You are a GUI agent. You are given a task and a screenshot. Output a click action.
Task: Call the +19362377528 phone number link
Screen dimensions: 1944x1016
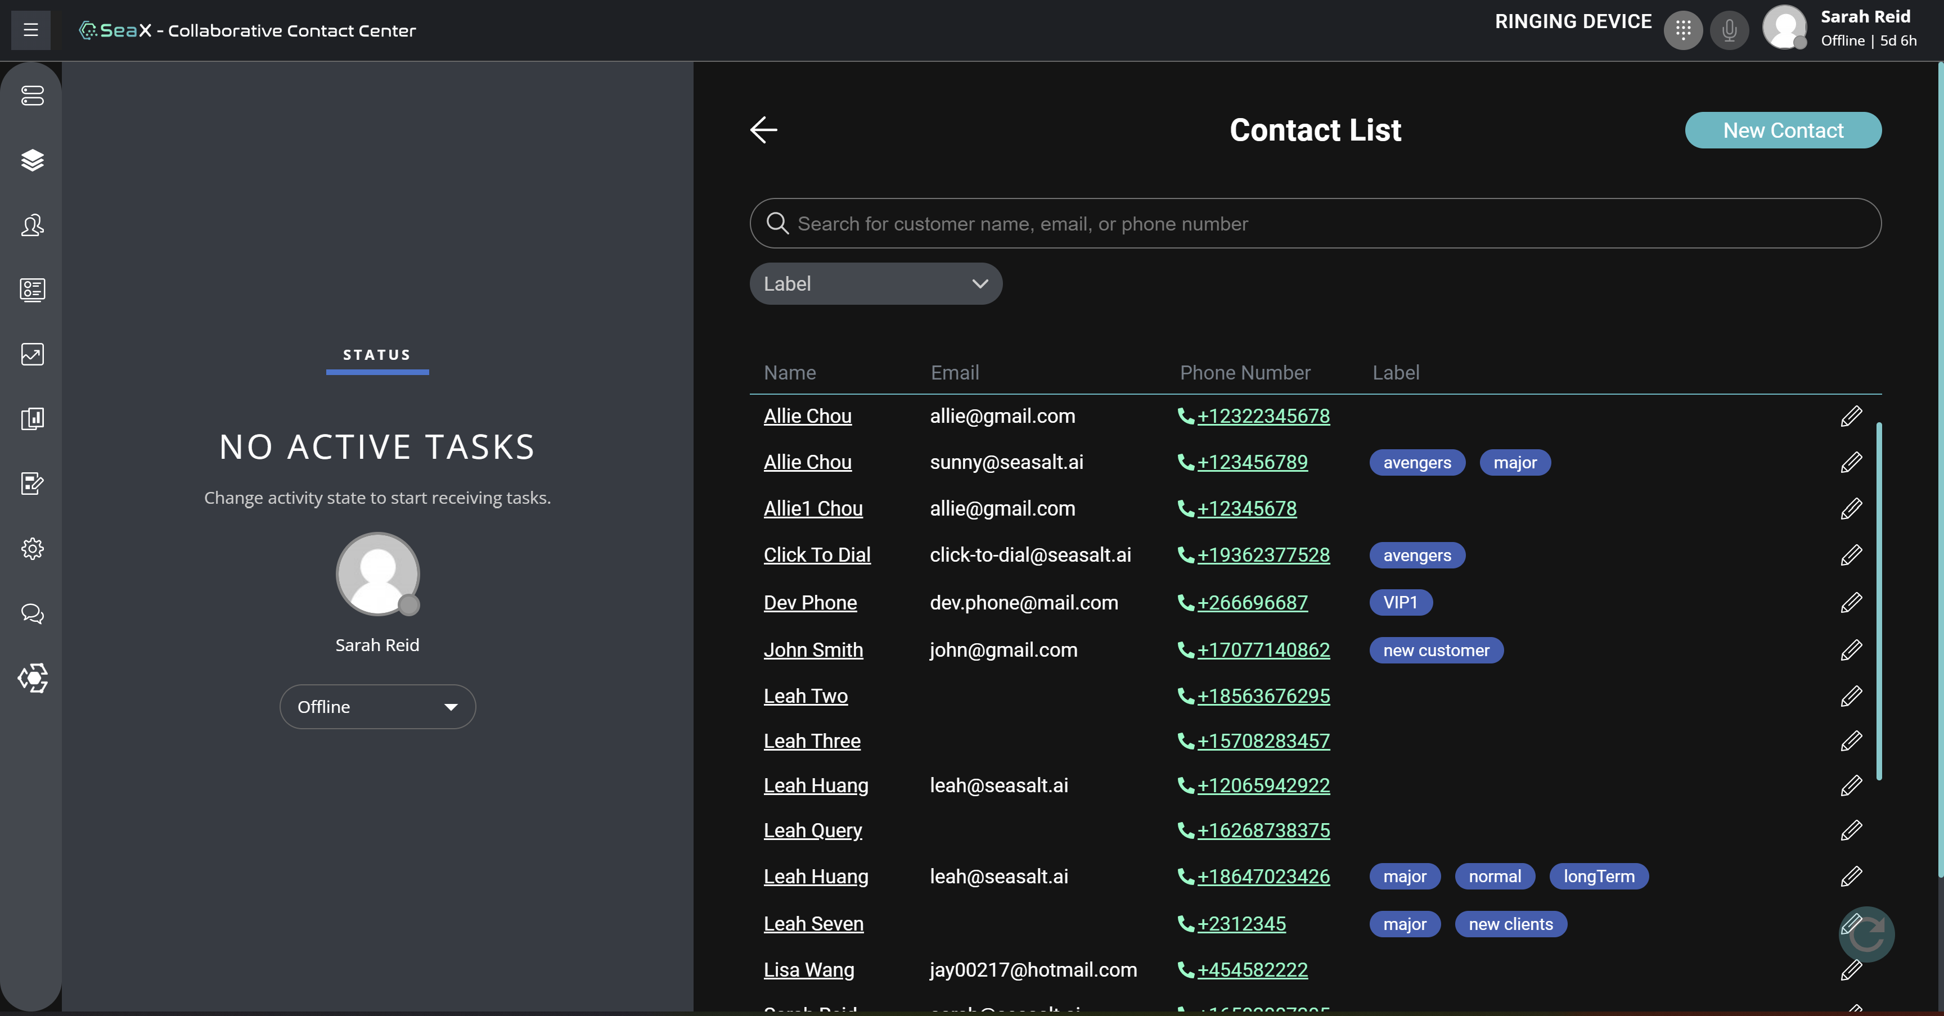point(1263,554)
